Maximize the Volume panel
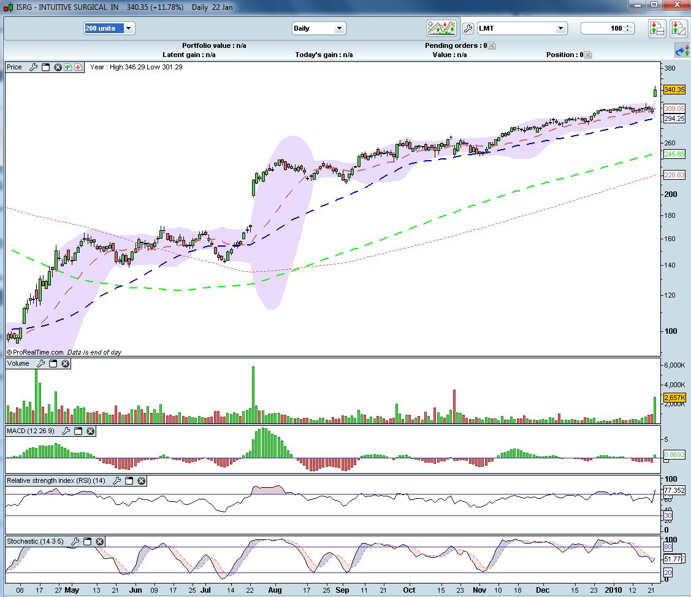Viewport: 691px width, 597px height. coord(53,363)
